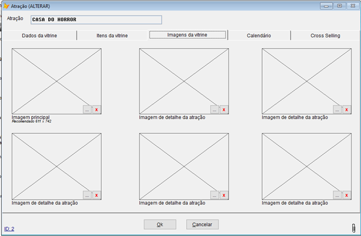Select the bottom right detail image placeholder

tap(307, 167)
